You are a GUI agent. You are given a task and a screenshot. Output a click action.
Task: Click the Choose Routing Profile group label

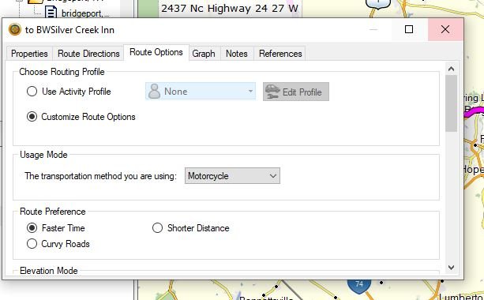[x=62, y=72]
